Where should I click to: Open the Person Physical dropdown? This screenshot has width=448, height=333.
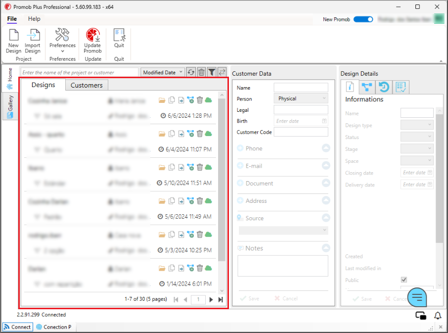[301, 98]
